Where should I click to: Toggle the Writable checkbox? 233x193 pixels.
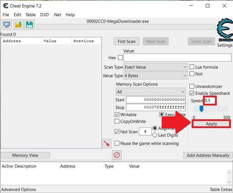click(117, 114)
